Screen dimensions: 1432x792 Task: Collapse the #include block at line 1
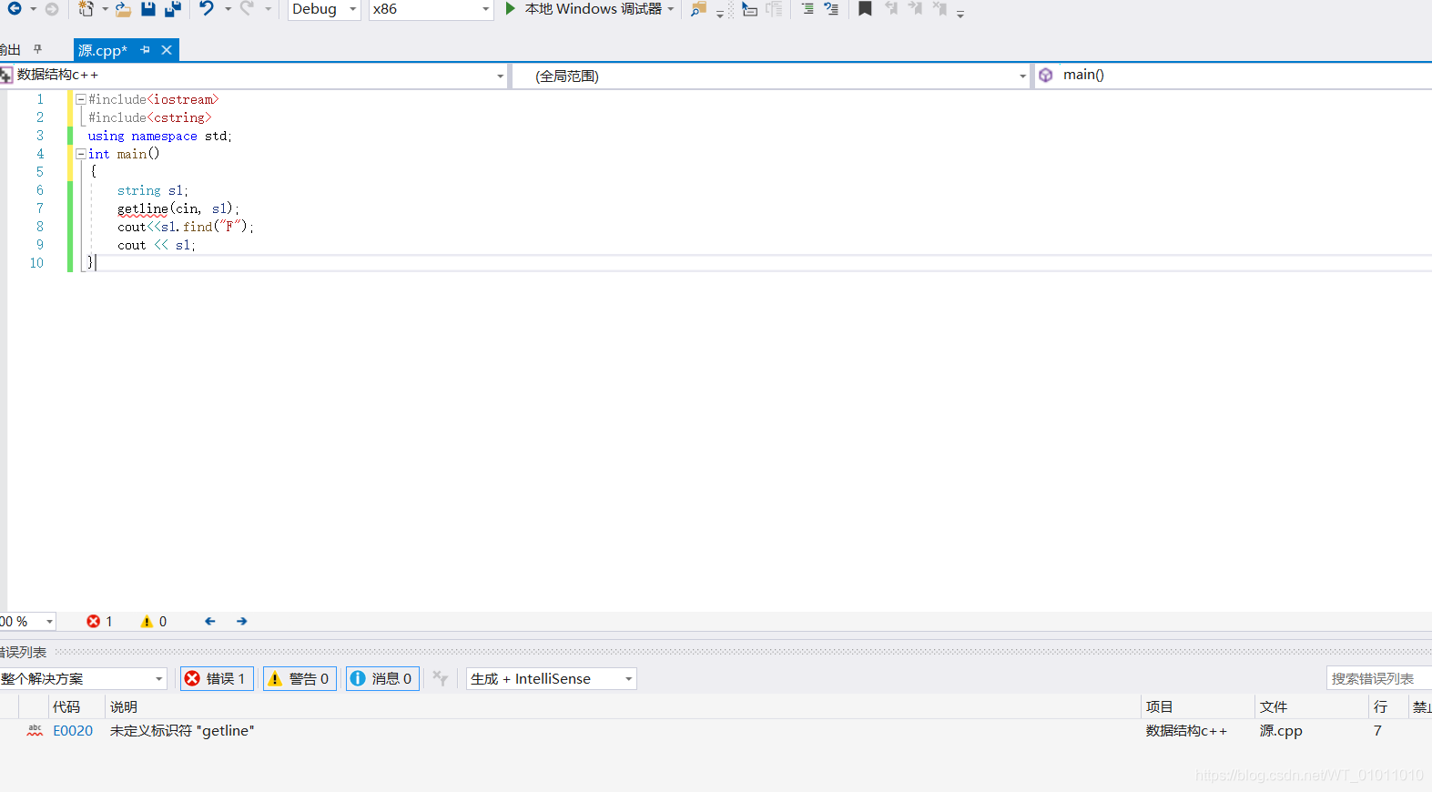click(x=81, y=99)
